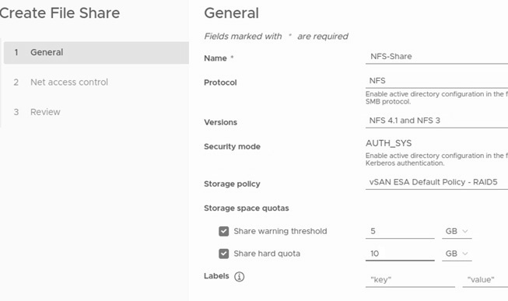Open the Protocol dropdown showing NFS

tap(436, 81)
